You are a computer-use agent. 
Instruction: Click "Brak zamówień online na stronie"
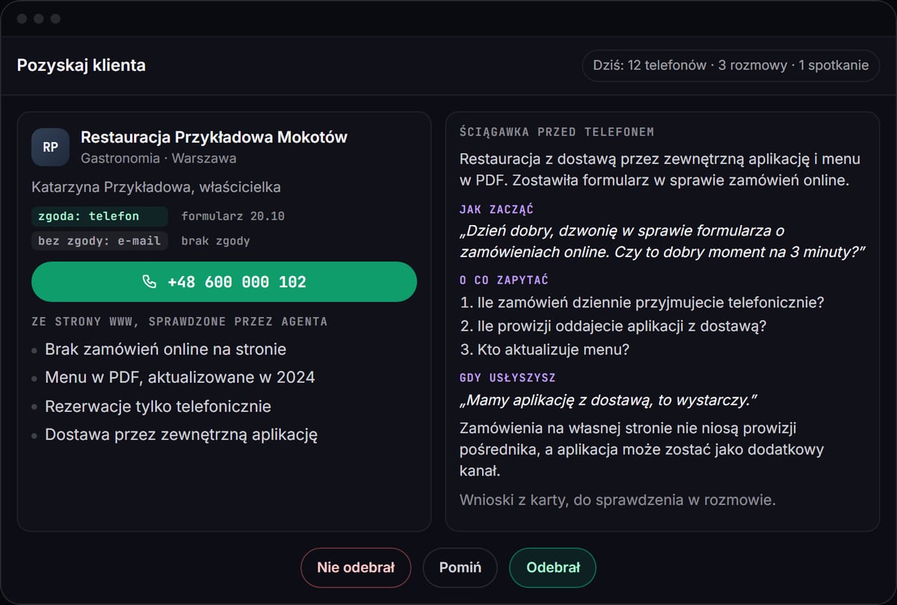(x=165, y=349)
